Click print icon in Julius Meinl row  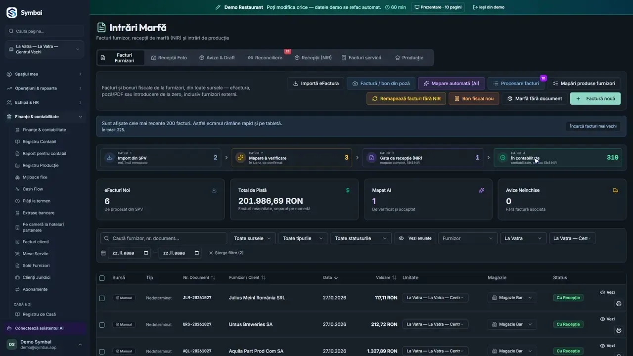pos(619,304)
